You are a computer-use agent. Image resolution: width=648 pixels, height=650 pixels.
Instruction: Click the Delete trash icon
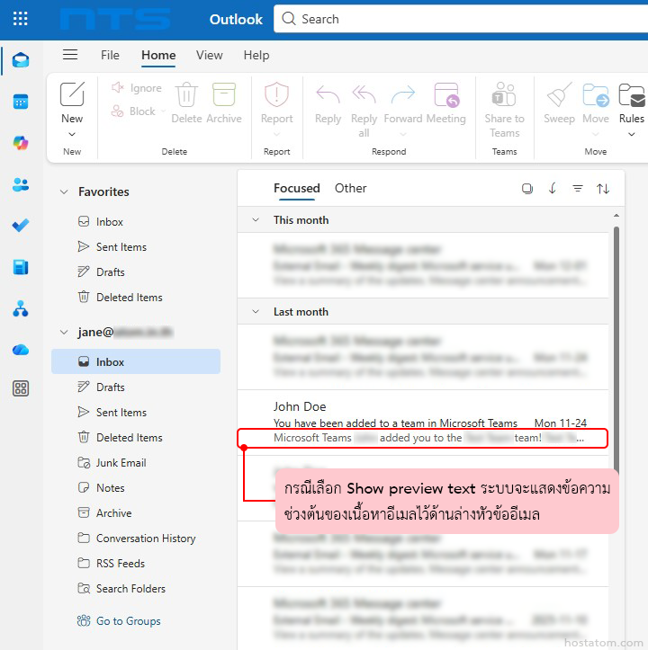186,94
